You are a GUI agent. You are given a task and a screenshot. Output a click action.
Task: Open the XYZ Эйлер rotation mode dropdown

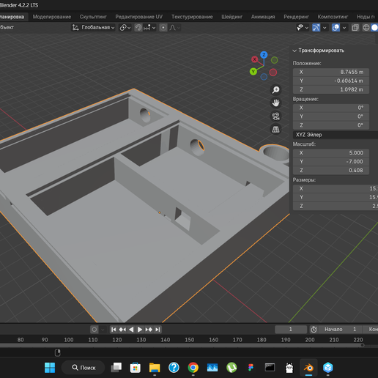pos(336,135)
